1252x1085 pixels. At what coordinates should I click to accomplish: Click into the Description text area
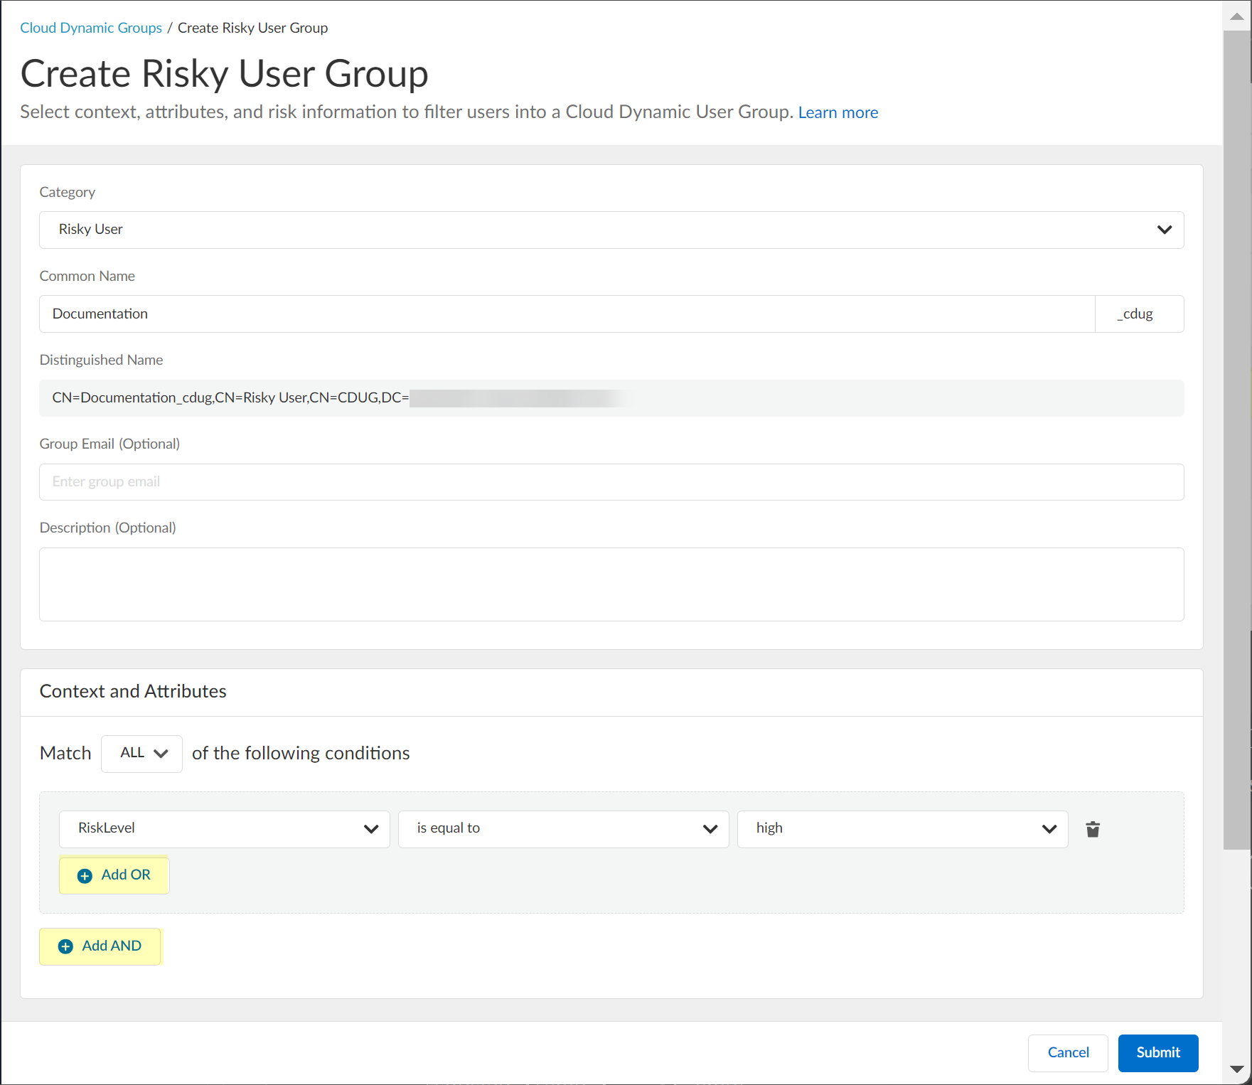[x=611, y=584]
